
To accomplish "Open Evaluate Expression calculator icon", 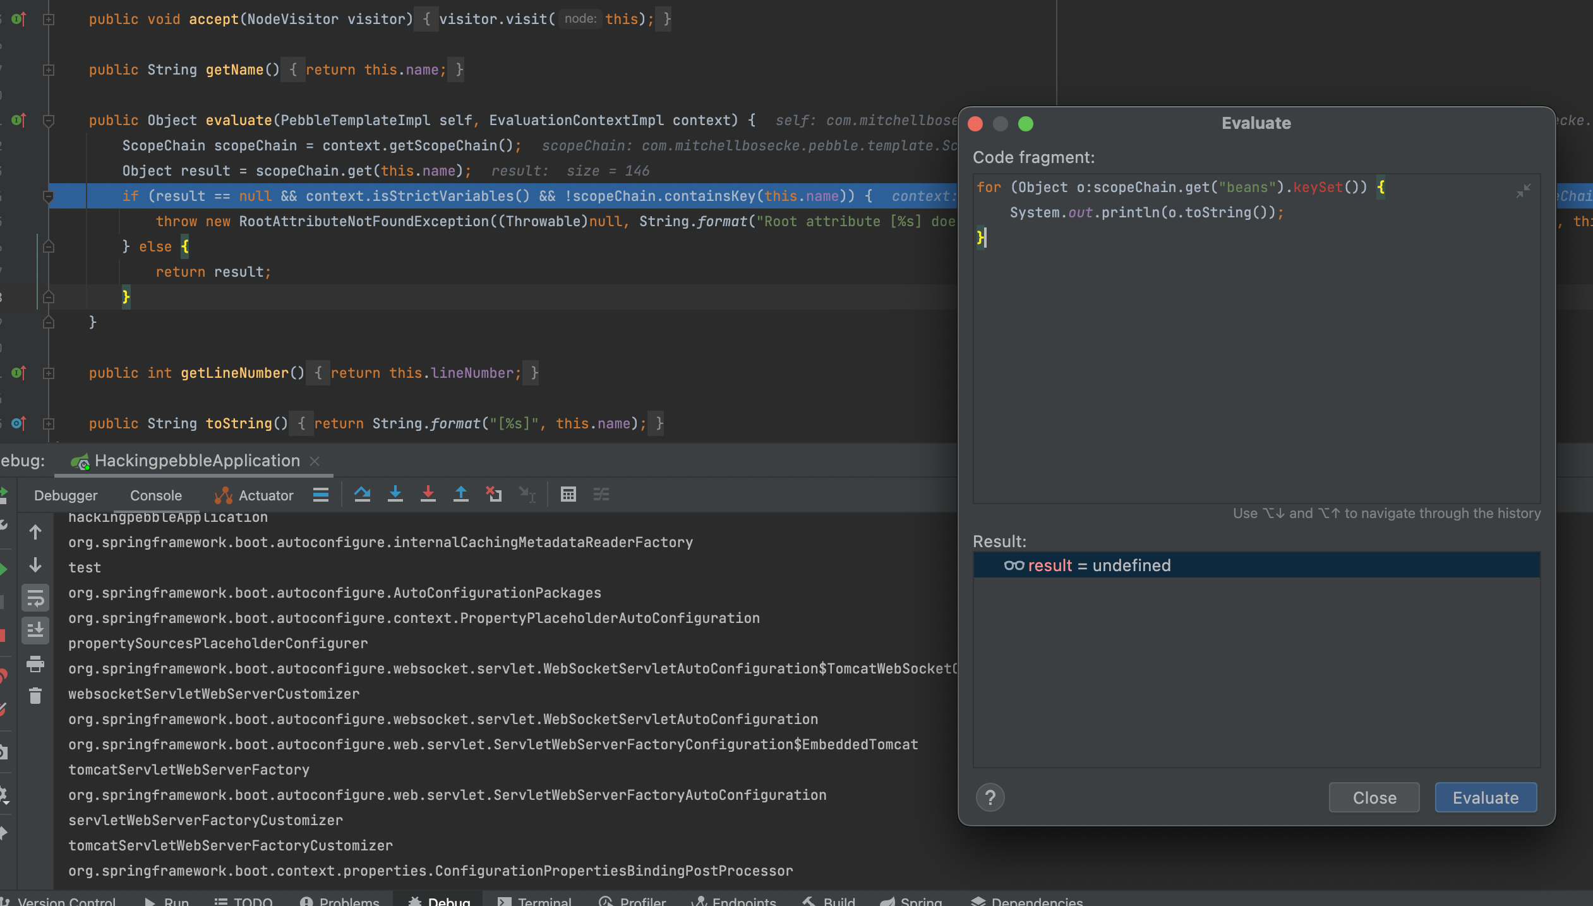I will tap(568, 495).
